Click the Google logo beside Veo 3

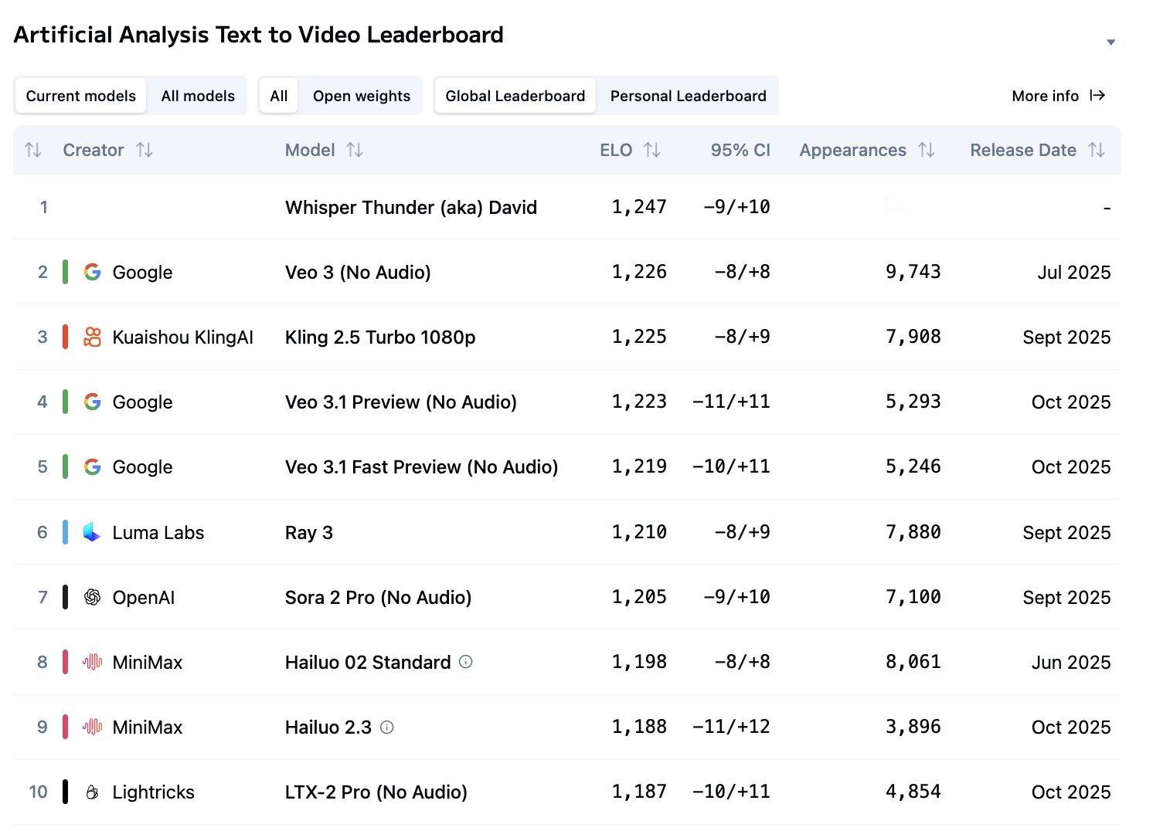coord(92,272)
